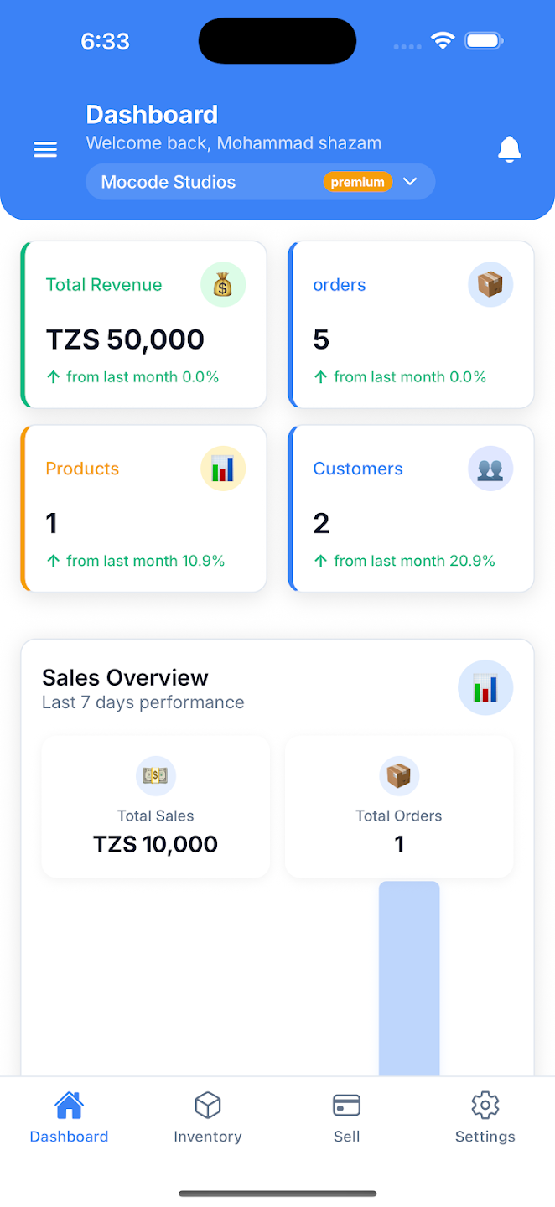This screenshot has width=555, height=1207.
Task: Select the Dashboard tab
Action: (x=69, y=1118)
